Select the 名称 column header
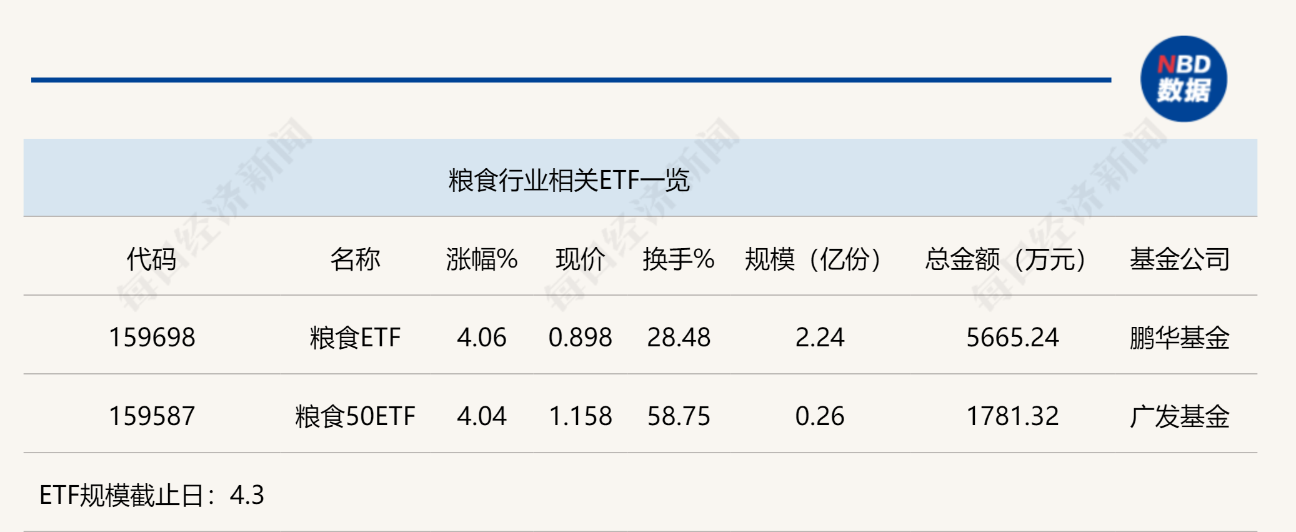 click(x=355, y=259)
